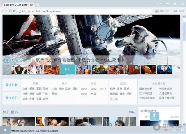Open 迷乱后宫争宠 topic
Viewport: 186px width, 134px height.
pos(147,98)
